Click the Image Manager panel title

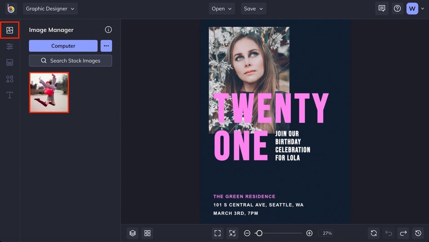click(51, 30)
